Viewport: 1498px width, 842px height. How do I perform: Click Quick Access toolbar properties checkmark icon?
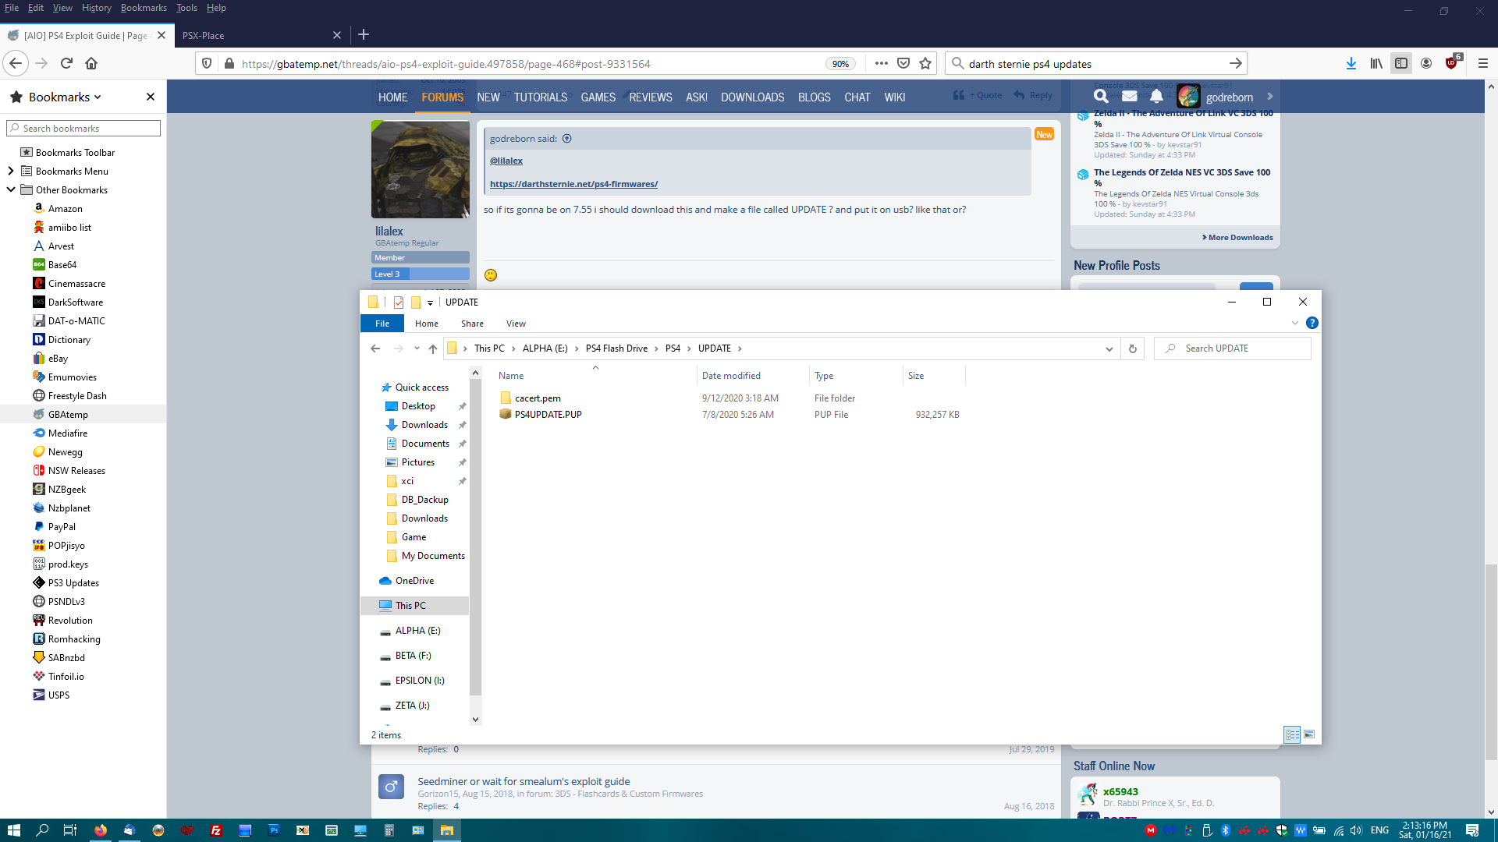(x=399, y=302)
